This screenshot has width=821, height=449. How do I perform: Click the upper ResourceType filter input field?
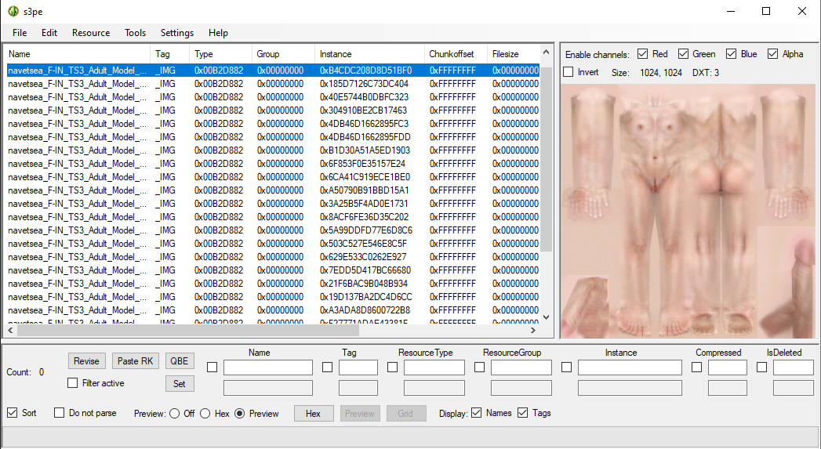pyautogui.click(x=434, y=368)
